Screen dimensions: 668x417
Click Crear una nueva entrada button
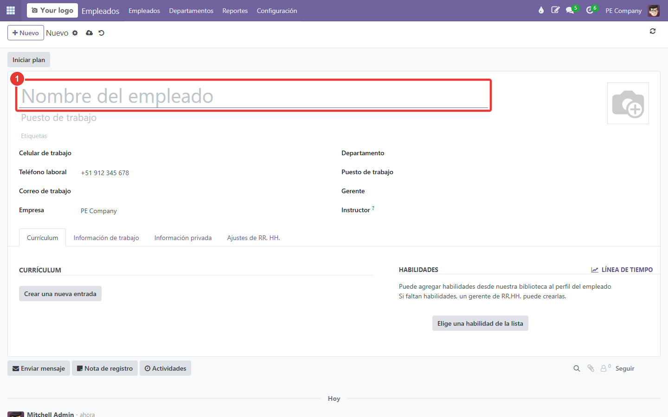[60, 294]
